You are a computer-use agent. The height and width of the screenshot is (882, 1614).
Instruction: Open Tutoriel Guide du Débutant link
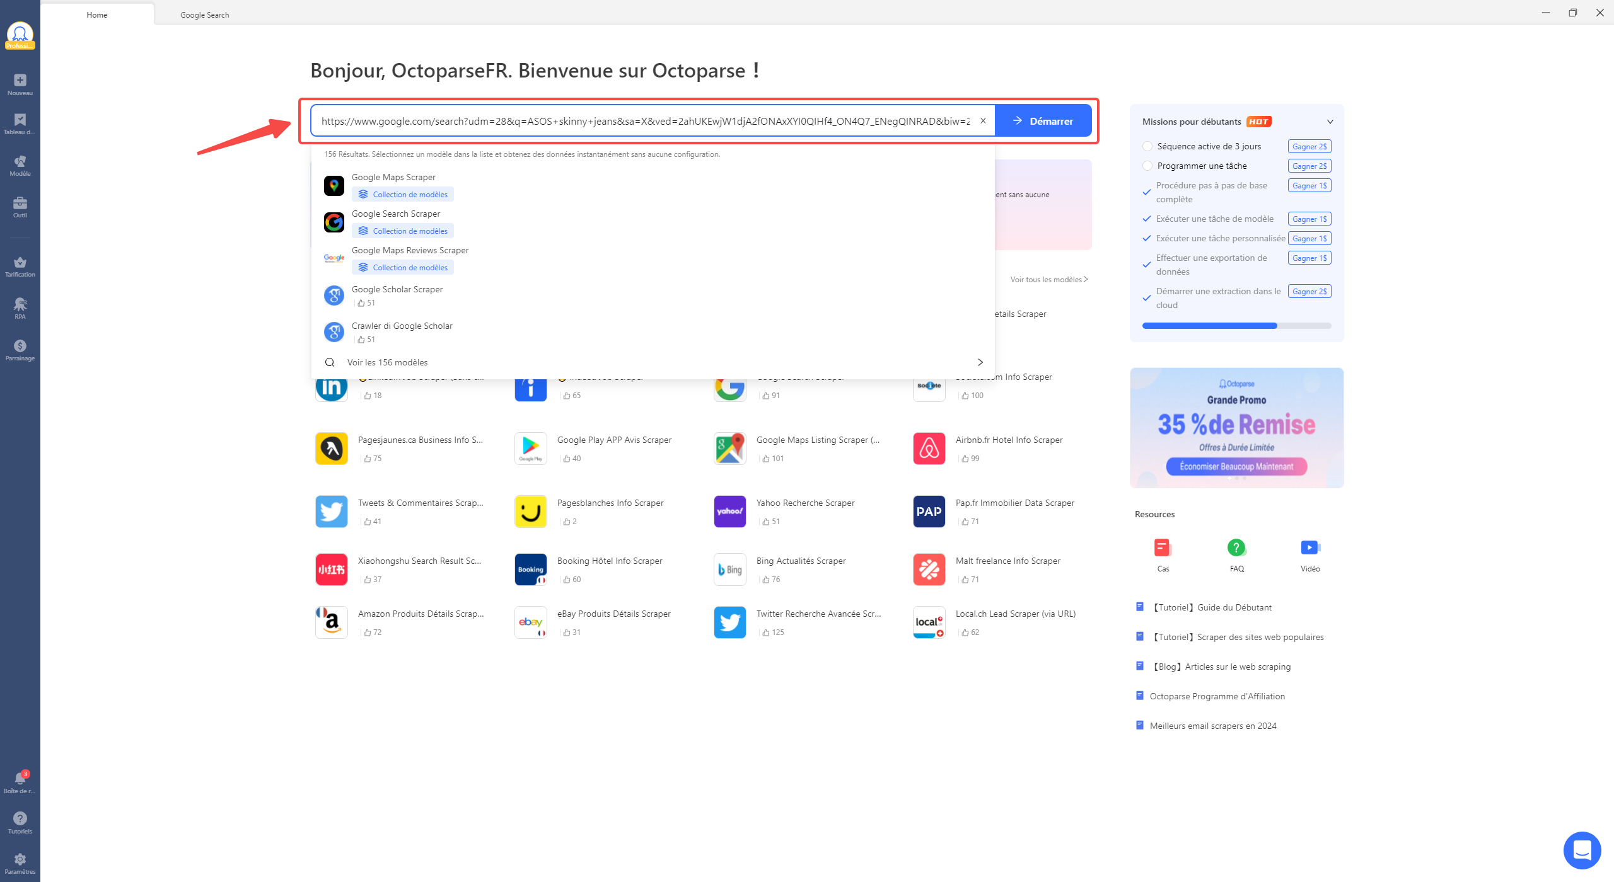[1210, 607]
